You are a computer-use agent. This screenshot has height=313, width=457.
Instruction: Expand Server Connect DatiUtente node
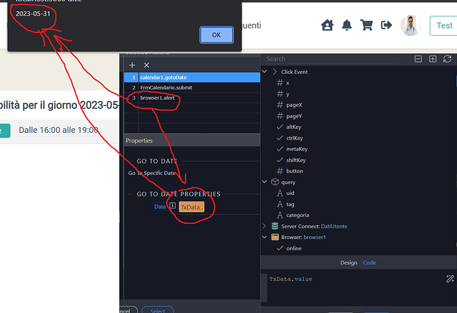coord(264,226)
